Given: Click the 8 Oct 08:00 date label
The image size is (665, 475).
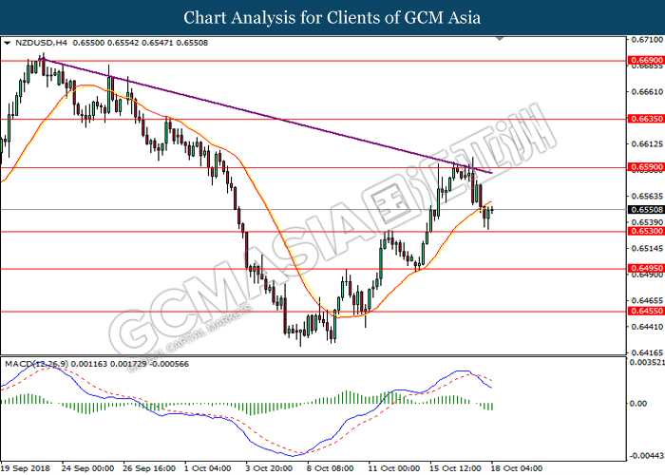Looking at the screenshot, I should tap(331, 468).
